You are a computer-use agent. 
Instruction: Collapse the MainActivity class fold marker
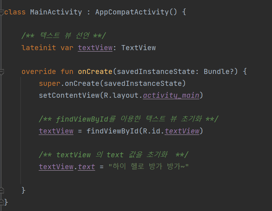click(x=2, y=13)
